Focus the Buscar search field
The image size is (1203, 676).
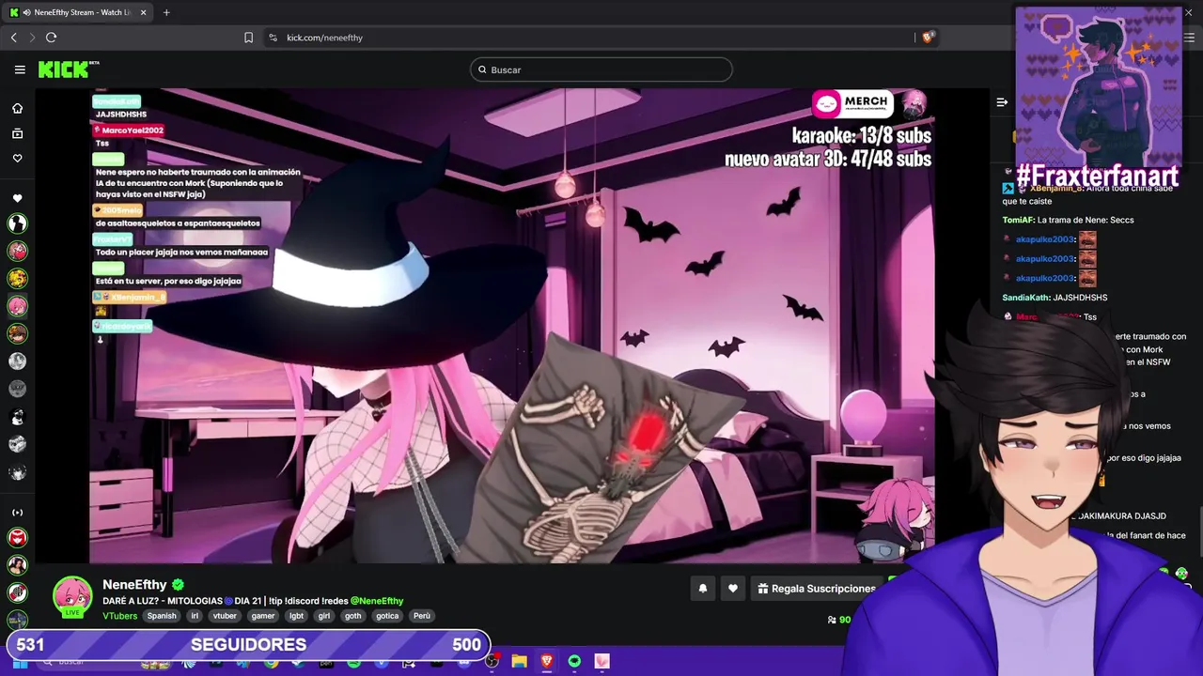(601, 69)
